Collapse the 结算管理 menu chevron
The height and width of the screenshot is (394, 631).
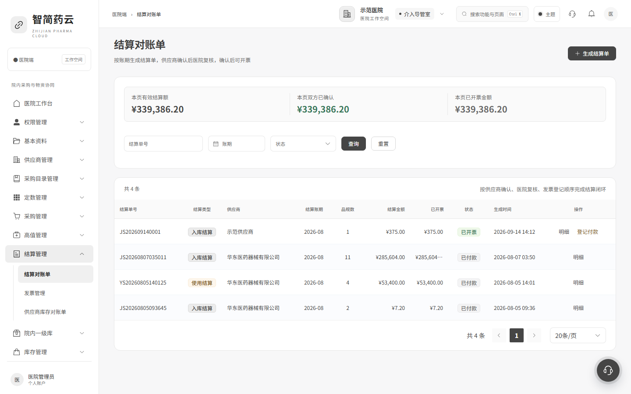82,254
